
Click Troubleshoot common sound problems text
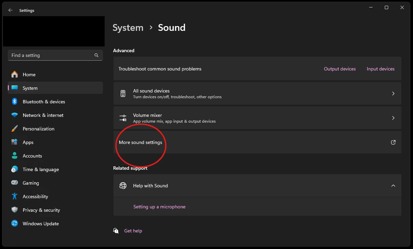(160, 69)
